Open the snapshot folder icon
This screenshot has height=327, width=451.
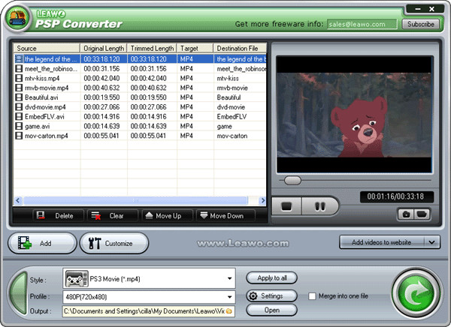click(422, 214)
